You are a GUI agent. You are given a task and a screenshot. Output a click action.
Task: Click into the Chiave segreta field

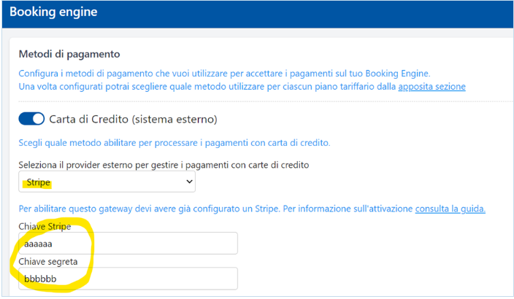click(128, 278)
